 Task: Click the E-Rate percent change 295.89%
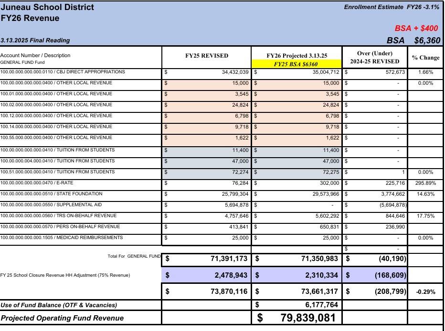[x=425, y=183]
